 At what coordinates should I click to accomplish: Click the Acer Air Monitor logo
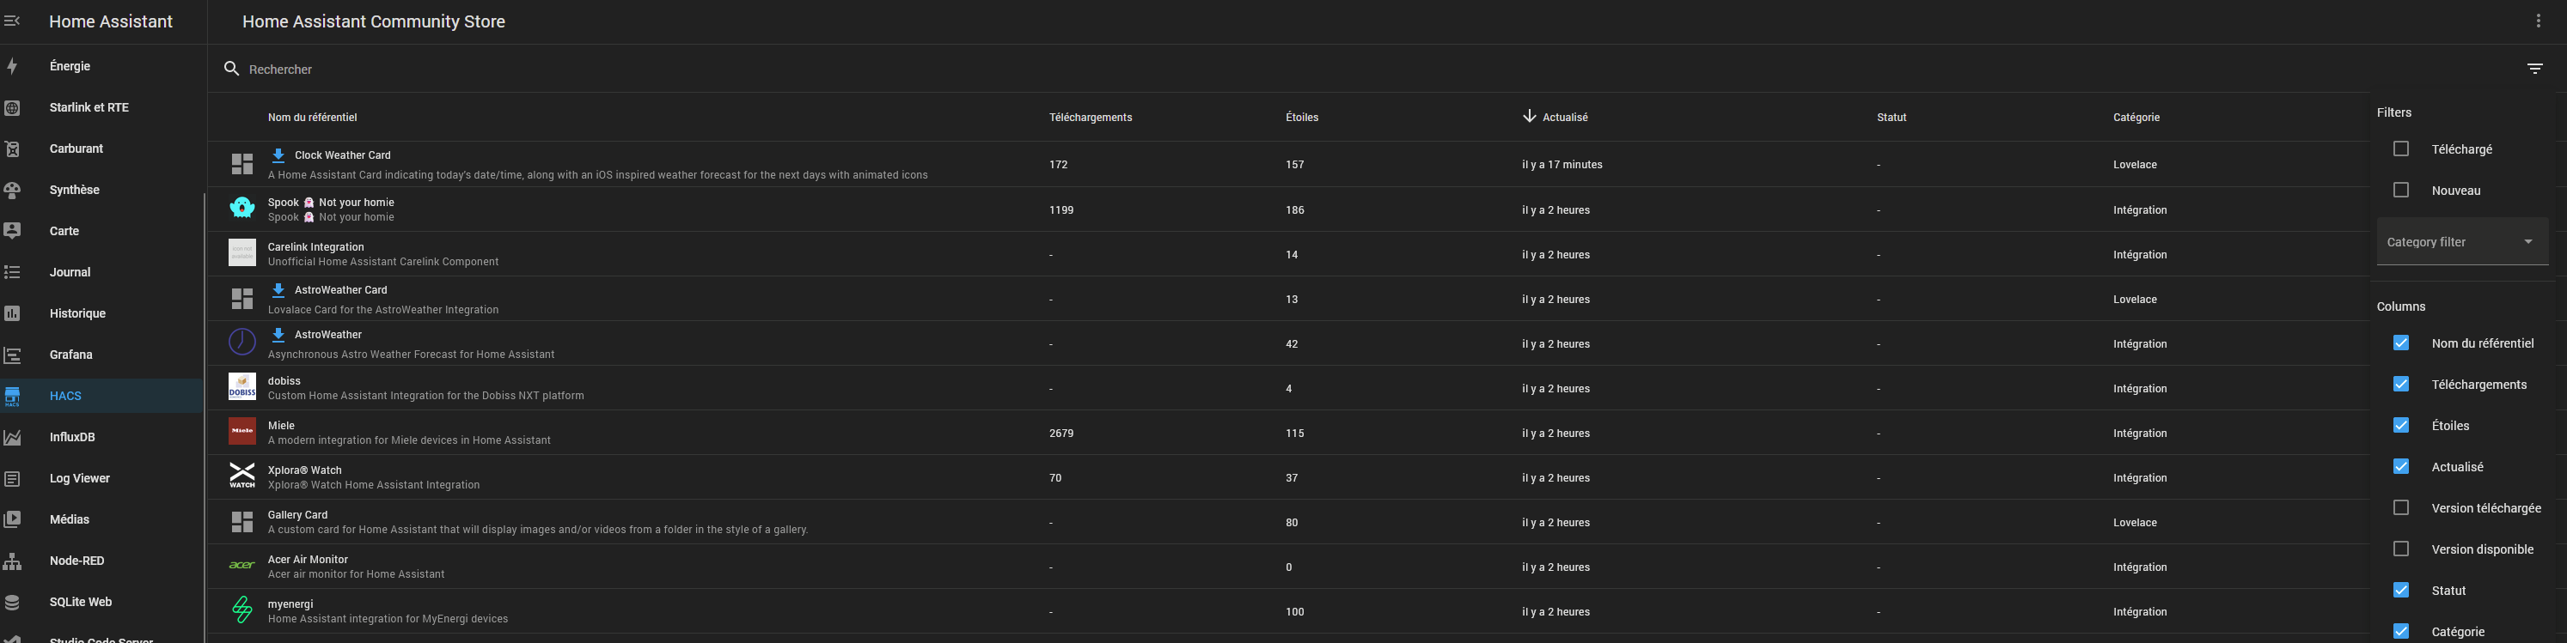click(242, 566)
